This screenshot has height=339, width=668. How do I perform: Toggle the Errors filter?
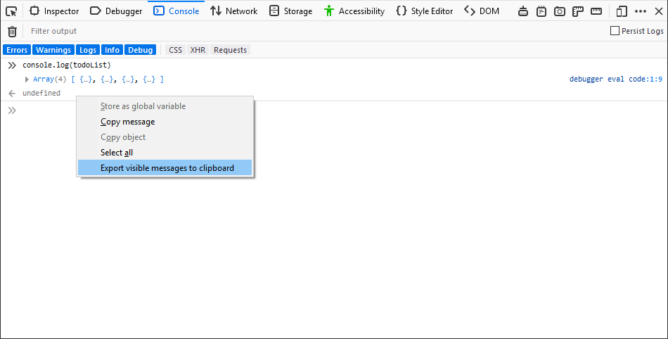[17, 50]
